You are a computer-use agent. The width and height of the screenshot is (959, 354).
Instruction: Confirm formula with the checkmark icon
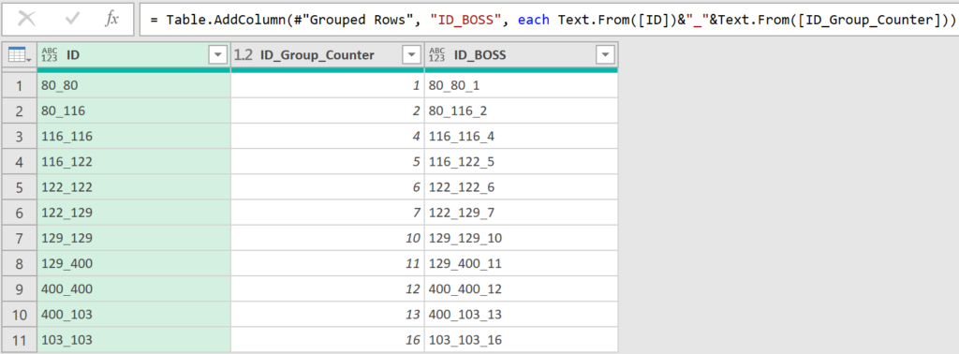click(72, 20)
